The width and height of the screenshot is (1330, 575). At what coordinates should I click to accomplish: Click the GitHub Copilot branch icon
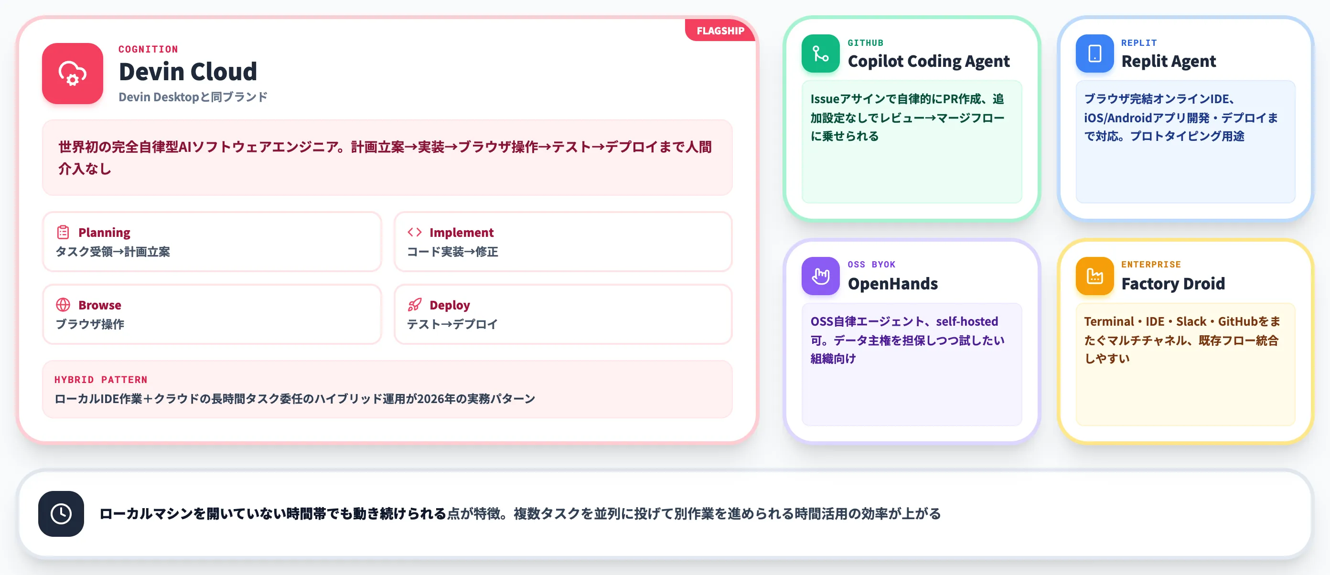tap(820, 53)
